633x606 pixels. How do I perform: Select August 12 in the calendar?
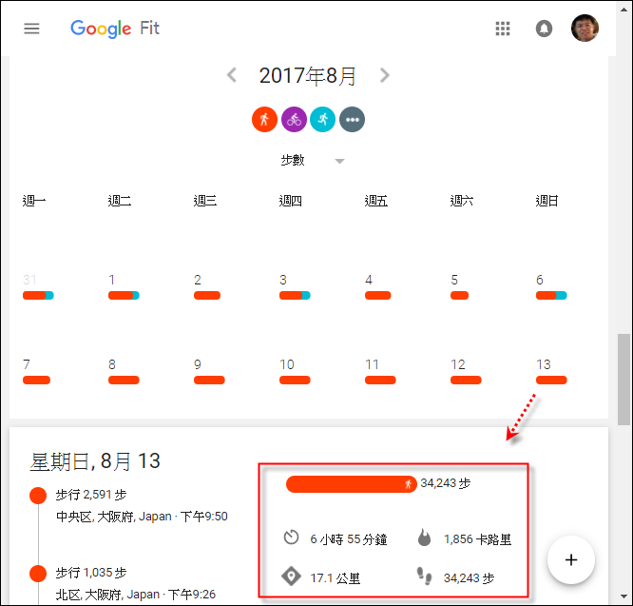(458, 364)
